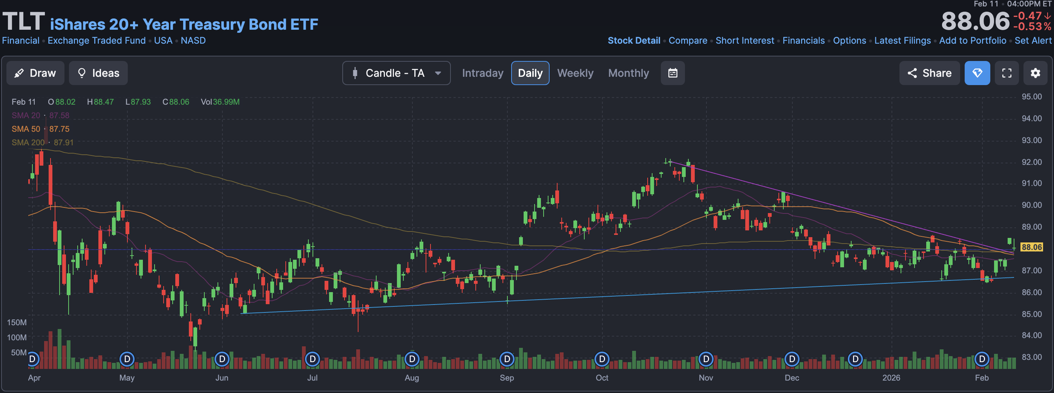Click the dividend marker above Oct
Viewport: 1054px width, 393px height.
point(602,359)
